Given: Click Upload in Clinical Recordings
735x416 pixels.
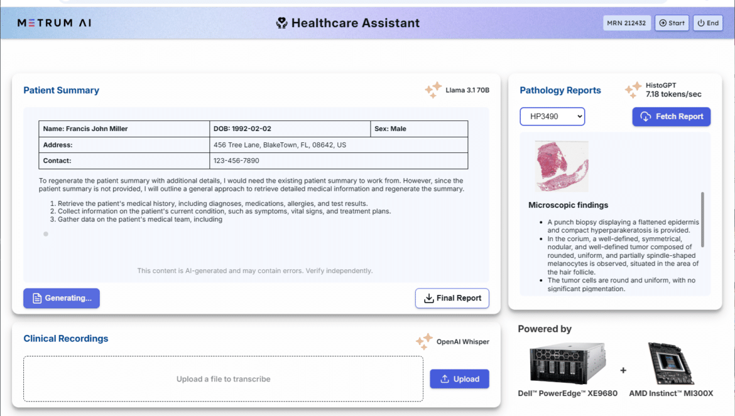Looking at the screenshot, I should [459, 379].
